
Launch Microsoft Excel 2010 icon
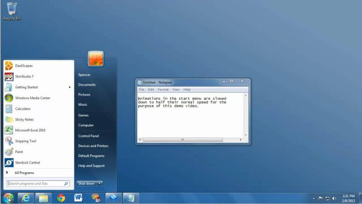[x=9, y=130]
